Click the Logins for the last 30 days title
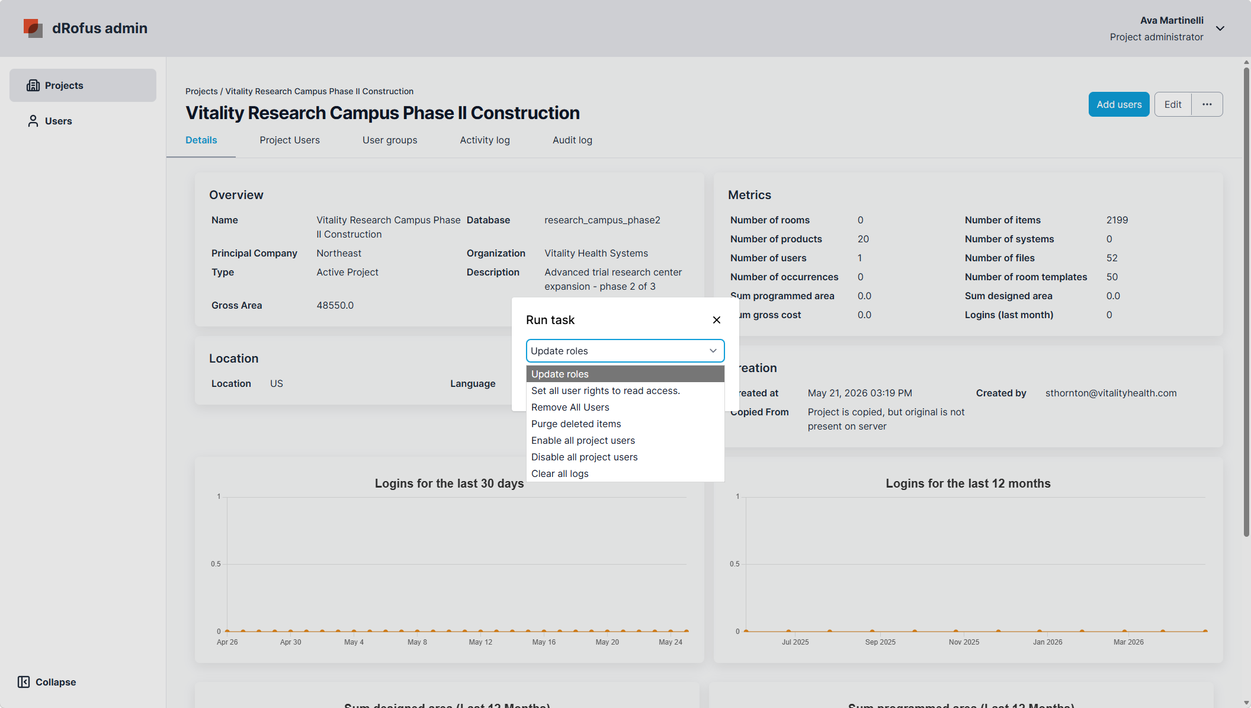Screen dimensions: 1251x708 pyautogui.click(x=450, y=483)
